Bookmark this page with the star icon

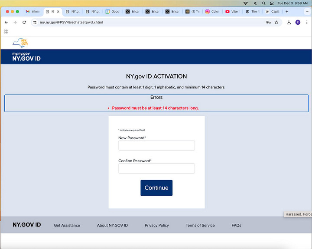click(276, 22)
